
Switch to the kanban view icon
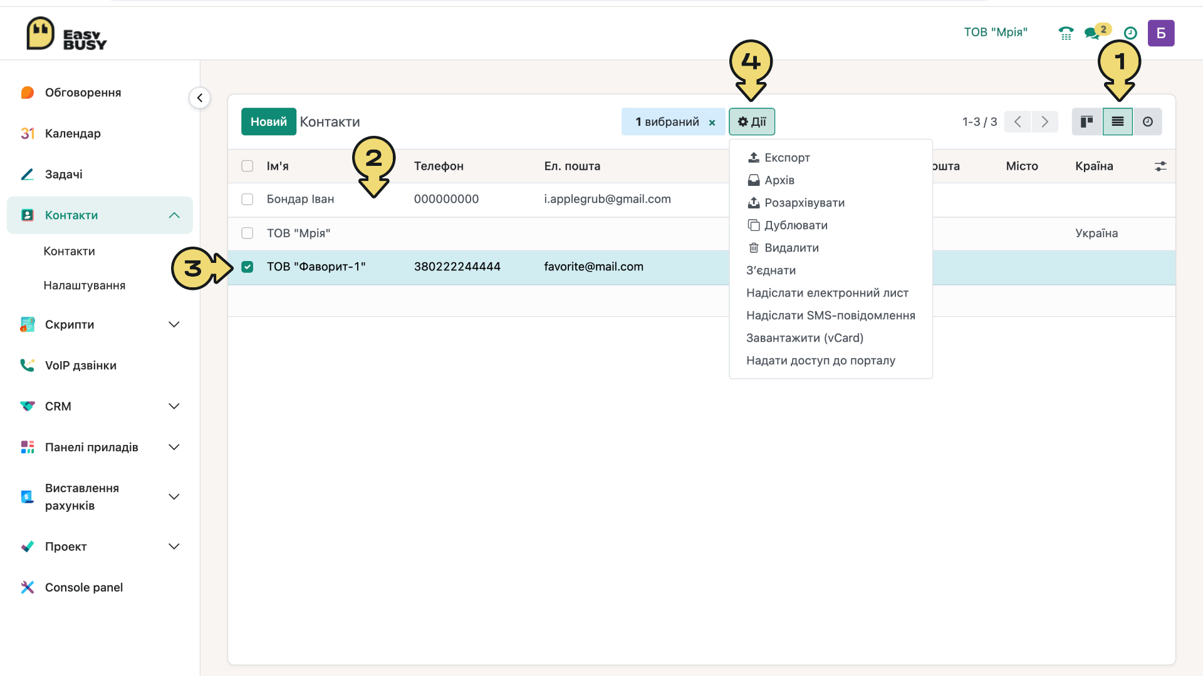[x=1087, y=121]
